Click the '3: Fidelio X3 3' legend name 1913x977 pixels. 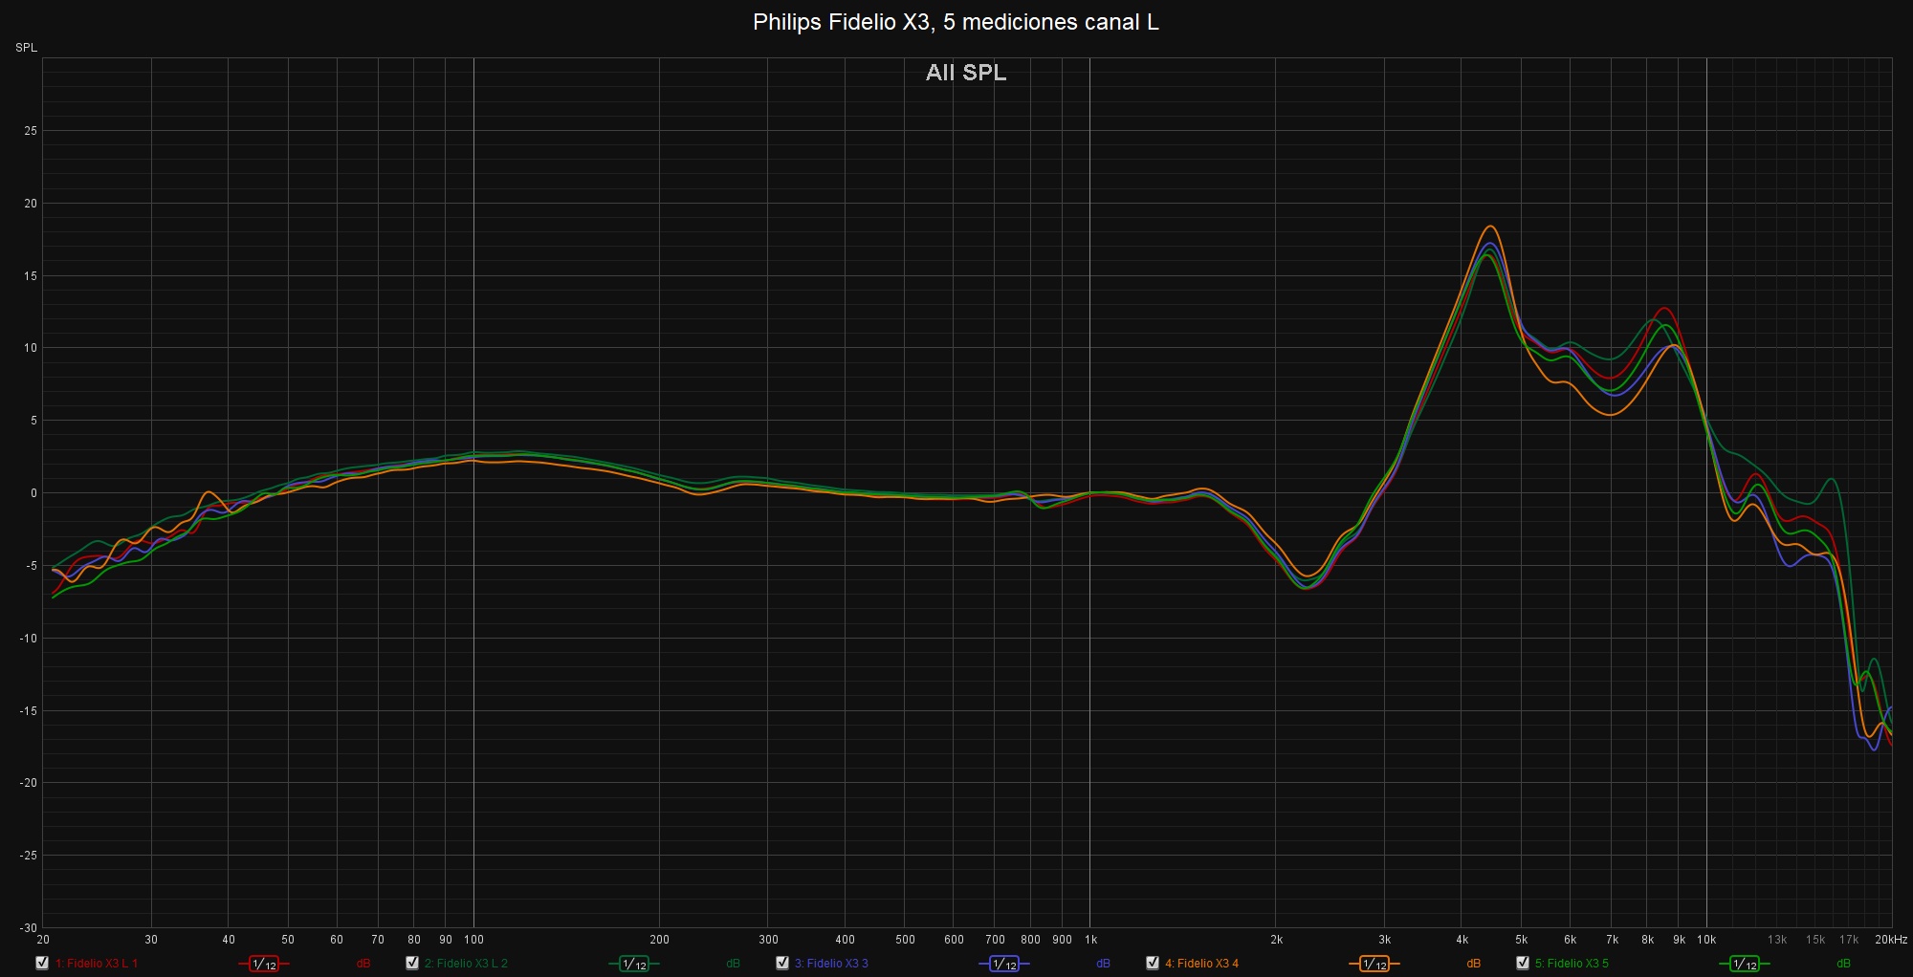coord(831,964)
